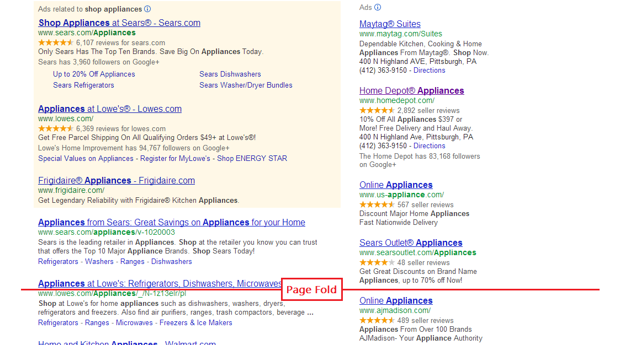Click 'Freezers & Ice Makers' sublink
This screenshot has width=620, height=345.
click(x=196, y=323)
